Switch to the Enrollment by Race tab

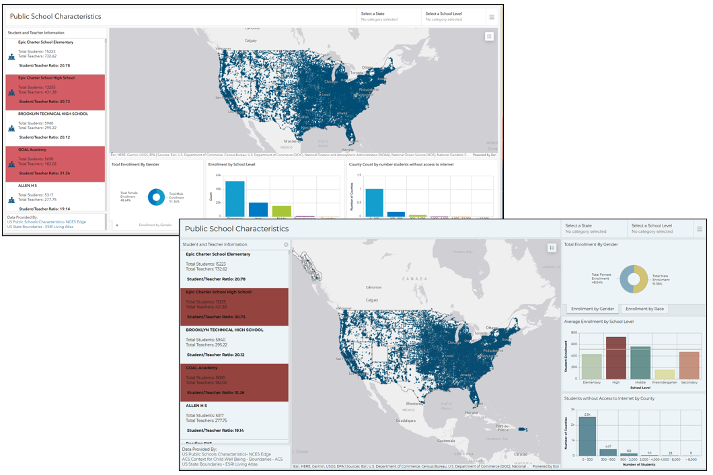pyautogui.click(x=644, y=309)
